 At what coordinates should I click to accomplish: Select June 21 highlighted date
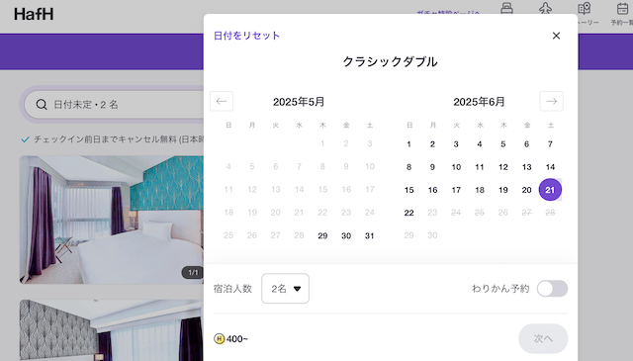(550, 190)
